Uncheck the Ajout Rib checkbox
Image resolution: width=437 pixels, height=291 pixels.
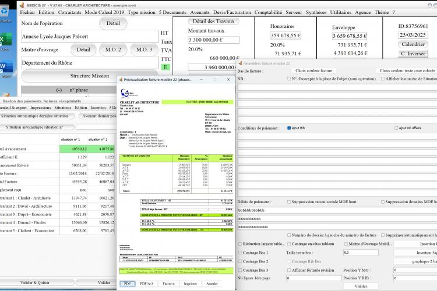tap(289, 128)
